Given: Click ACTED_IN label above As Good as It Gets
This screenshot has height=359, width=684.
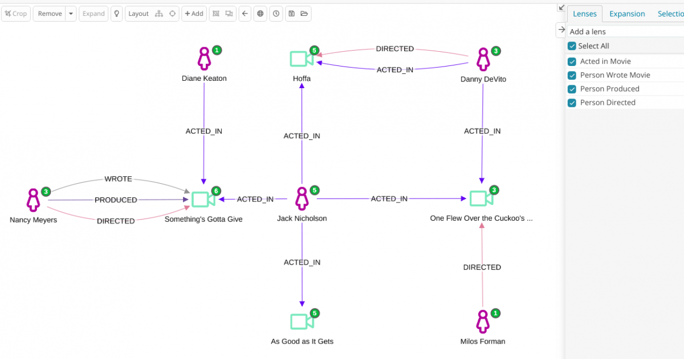Looking at the screenshot, I should pos(302,262).
